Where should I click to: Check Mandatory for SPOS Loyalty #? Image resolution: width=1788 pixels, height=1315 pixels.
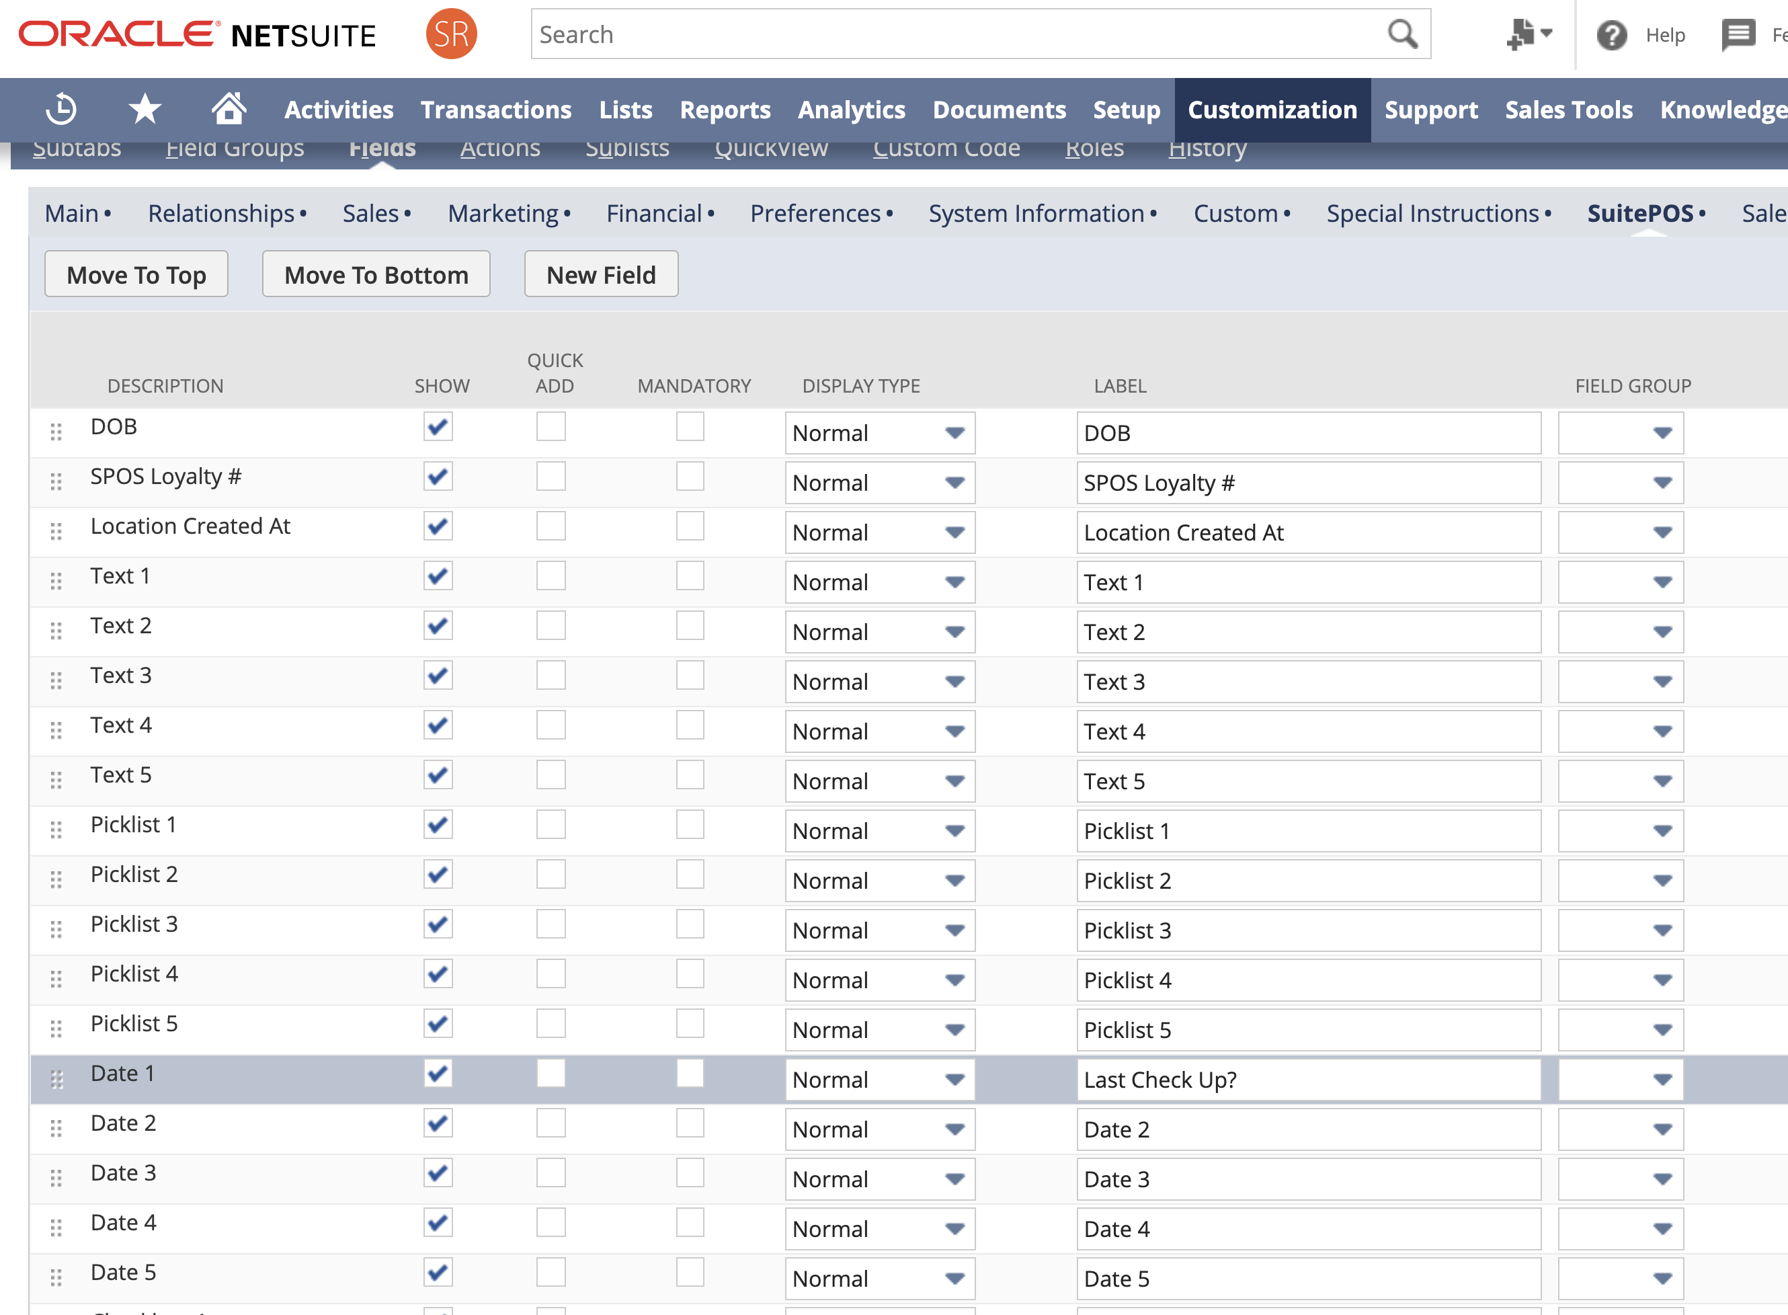[690, 477]
